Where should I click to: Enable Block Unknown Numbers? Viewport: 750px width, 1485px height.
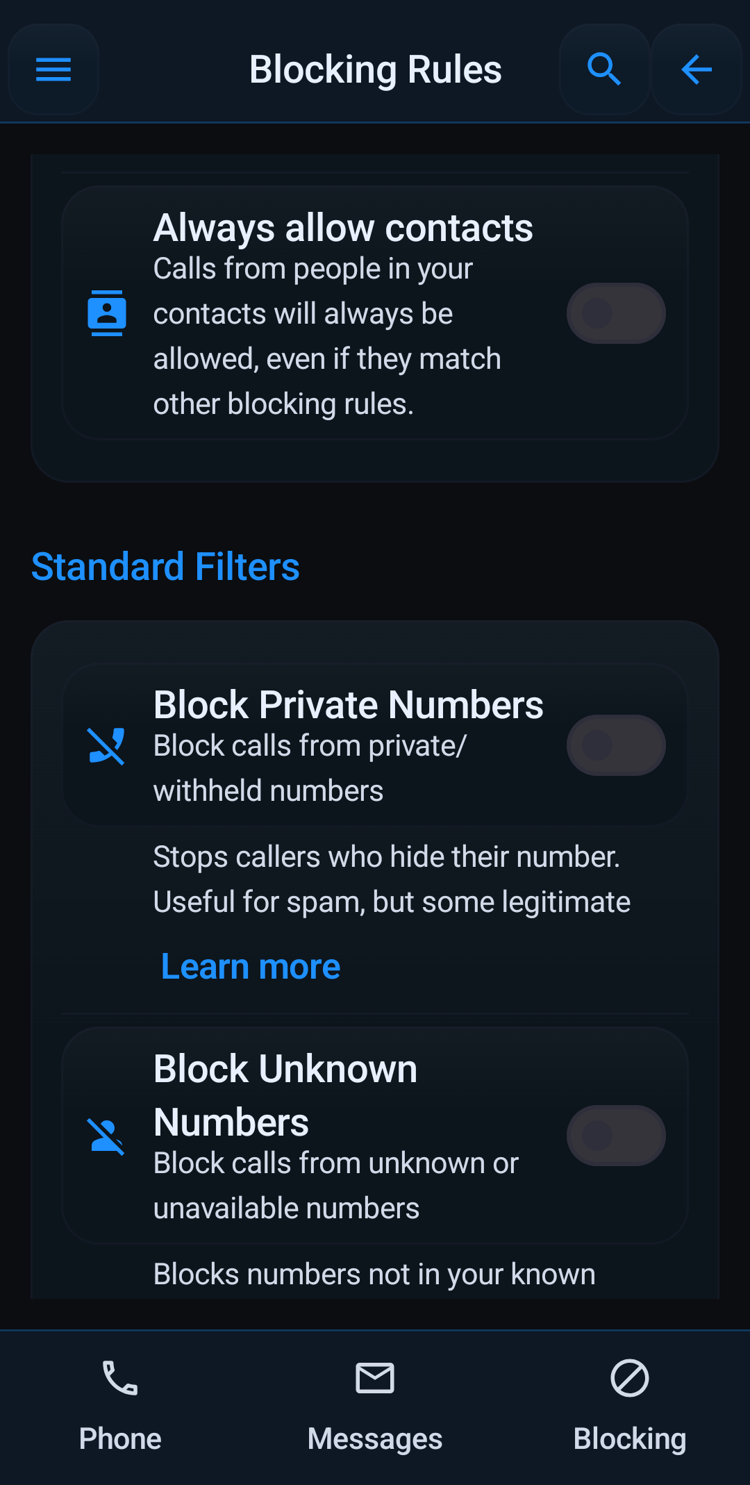(615, 1136)
